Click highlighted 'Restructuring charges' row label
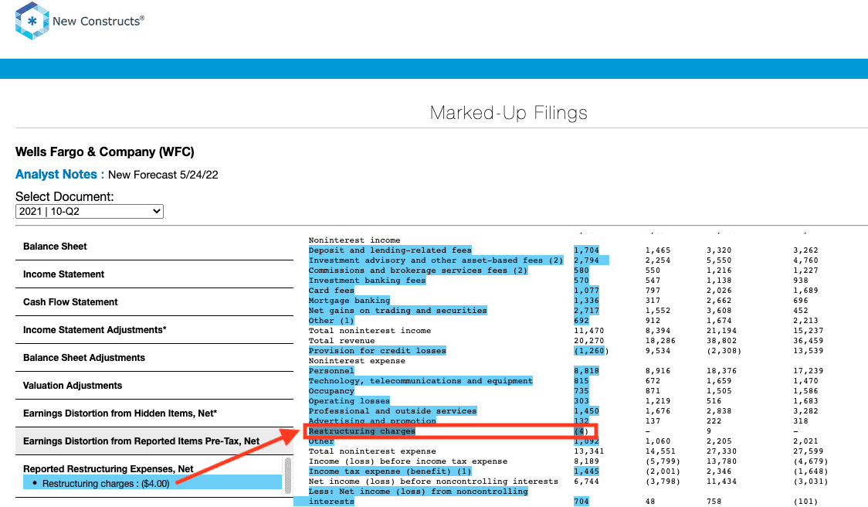The image size is (868, 507). point(361,431)
